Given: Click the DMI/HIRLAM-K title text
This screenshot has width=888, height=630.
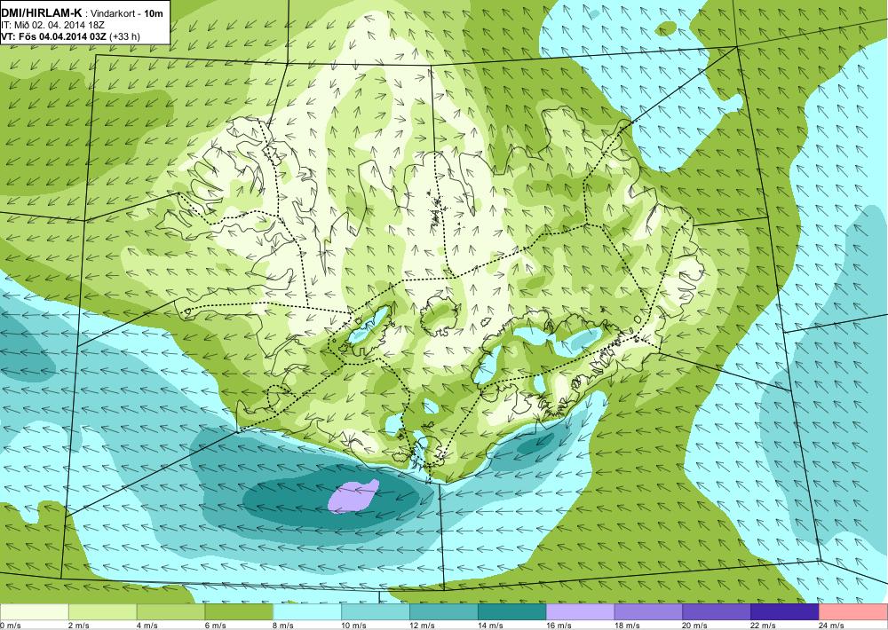Looking at the screenshot, I should coord(42,13).
